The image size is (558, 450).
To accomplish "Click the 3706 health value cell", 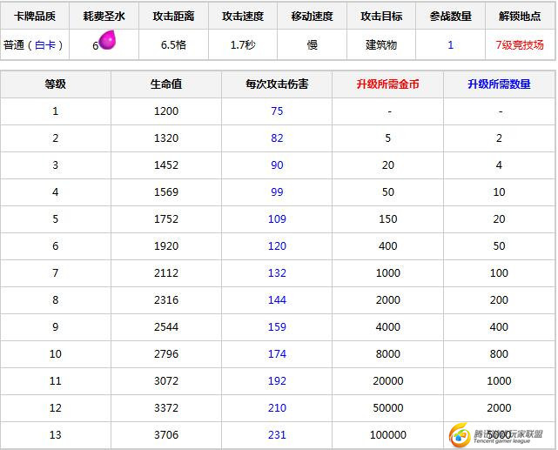I will 166,435.
